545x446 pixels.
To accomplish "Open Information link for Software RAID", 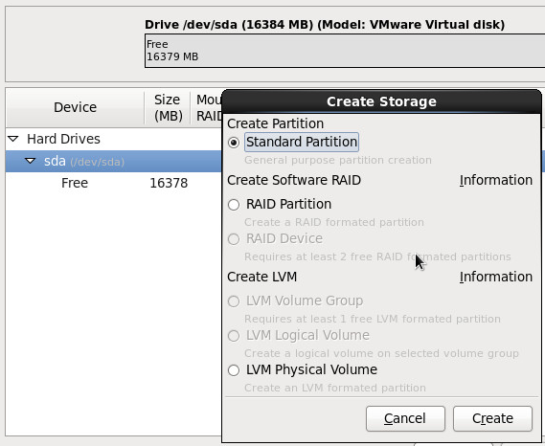I will pos(496,180).
